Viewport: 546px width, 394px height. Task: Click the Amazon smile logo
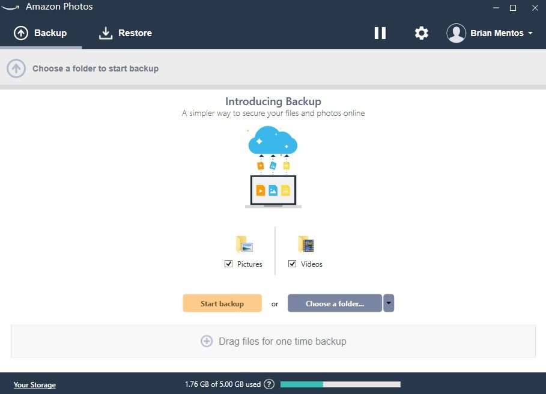point(10,7)
